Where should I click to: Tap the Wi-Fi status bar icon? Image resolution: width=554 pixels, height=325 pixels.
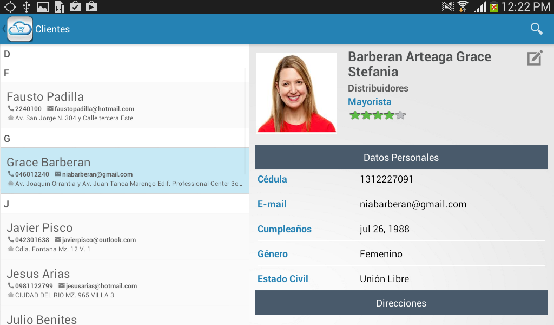click(x=463, y=6)
